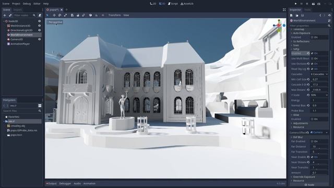The height and width of the screenshot is (188, 334).
Task: Disable Sdfgi Enabled checkbox
Action: 312,53
